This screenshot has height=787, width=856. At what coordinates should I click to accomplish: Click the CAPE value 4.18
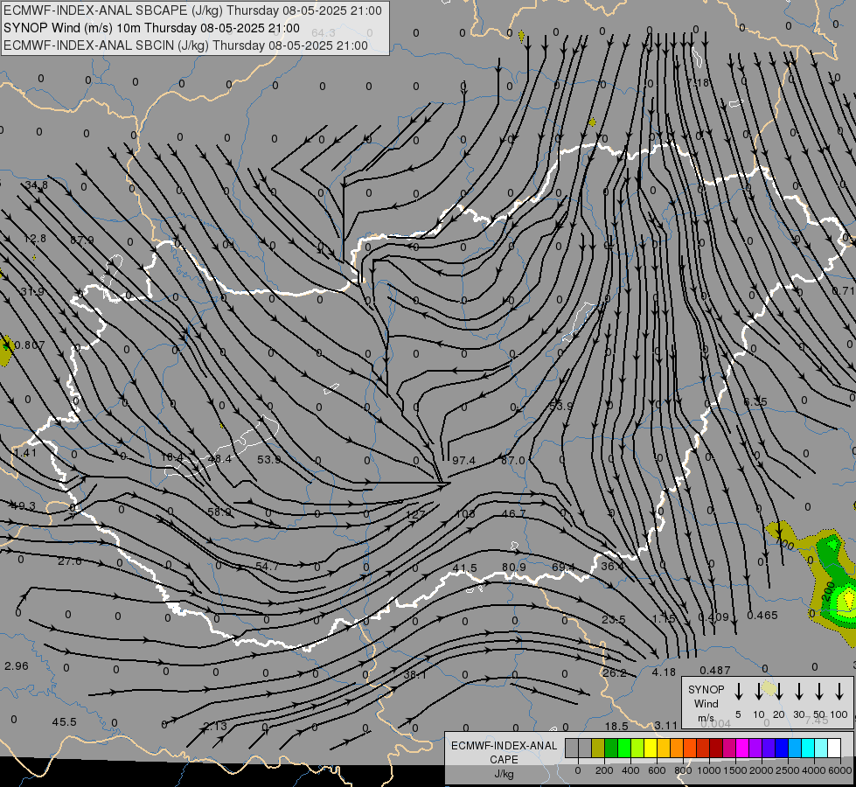click(x=664, y=672)
